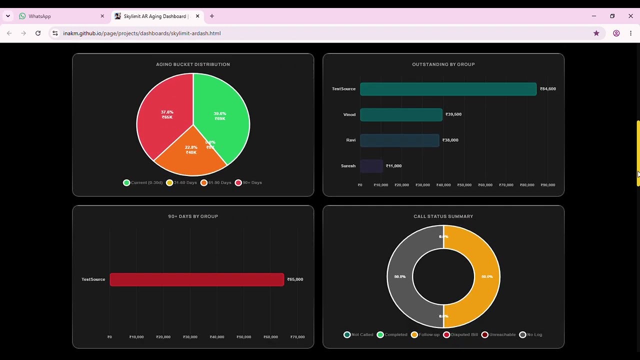Click the ₹39,500 value label
This screenshot has height=360, width=640.
pos(453,114)
